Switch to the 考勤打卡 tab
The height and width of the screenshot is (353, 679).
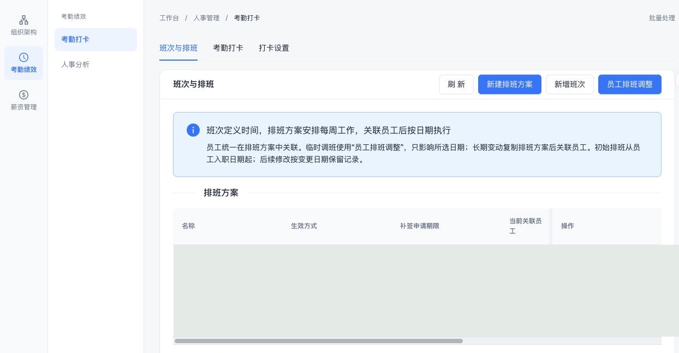pos(228,48)
